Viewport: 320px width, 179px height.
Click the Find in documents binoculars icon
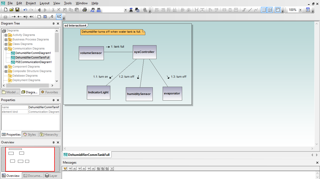click(137, 10)
